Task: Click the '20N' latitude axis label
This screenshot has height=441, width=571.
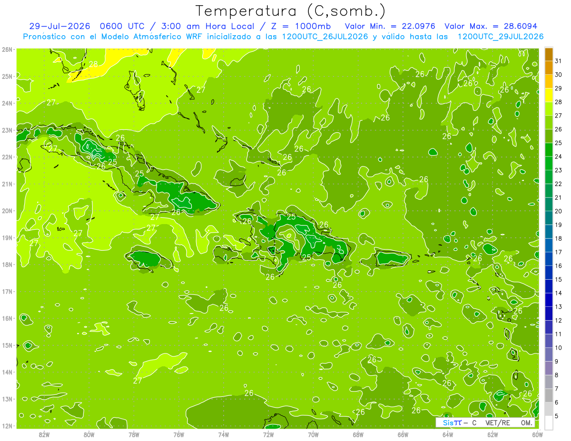Action: coord(7,211)
